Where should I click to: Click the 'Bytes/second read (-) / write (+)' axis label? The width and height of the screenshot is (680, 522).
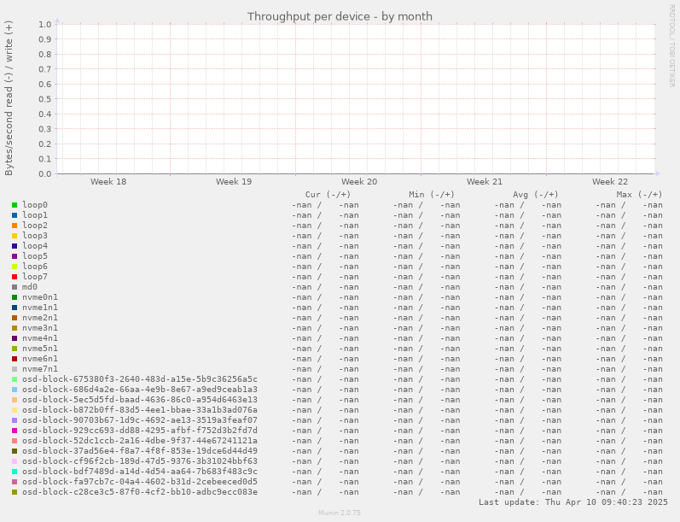(x=9, y=98)
